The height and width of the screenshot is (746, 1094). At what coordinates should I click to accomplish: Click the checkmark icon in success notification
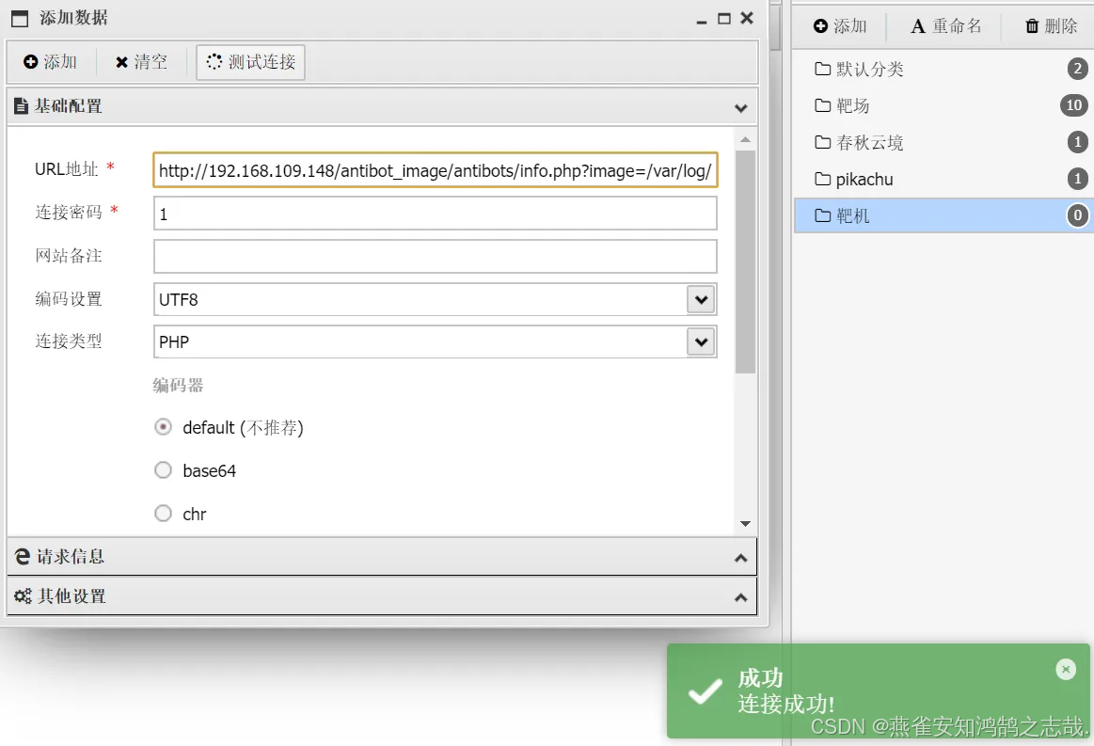[706, 690]
